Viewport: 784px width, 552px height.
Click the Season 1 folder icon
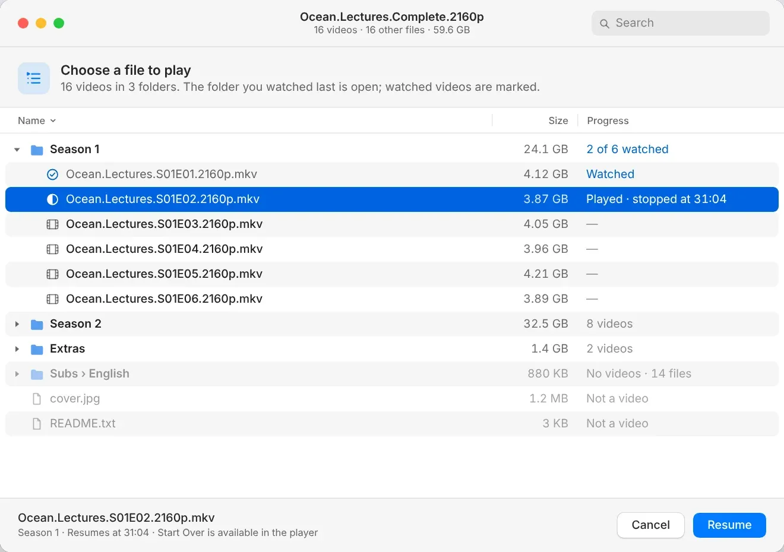[37, 150]
